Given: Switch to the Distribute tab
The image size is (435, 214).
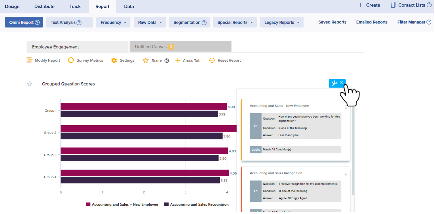Looking at the screenshot, I should point(44,6).
